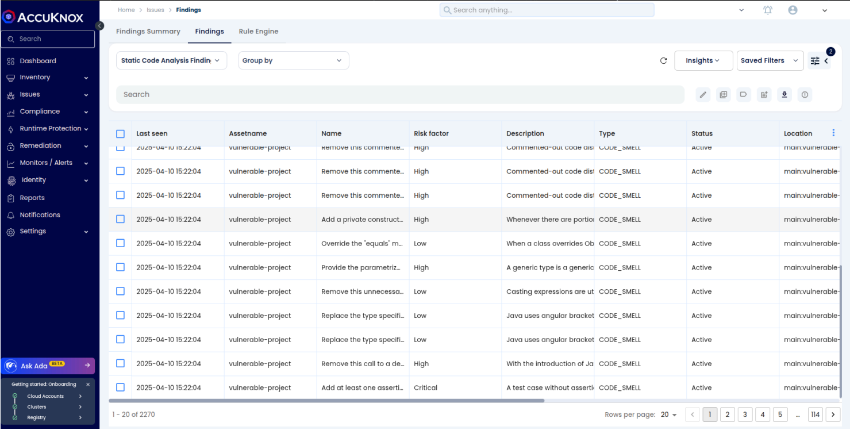Expand the Inventory menu chevron

tap(86, 78)
